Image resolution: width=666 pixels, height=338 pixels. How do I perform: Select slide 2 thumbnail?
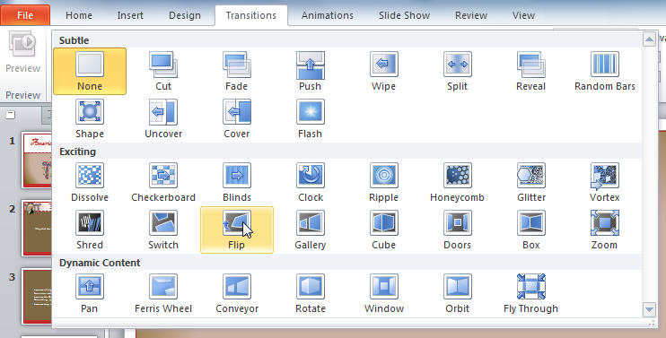[x=37, y=228]
